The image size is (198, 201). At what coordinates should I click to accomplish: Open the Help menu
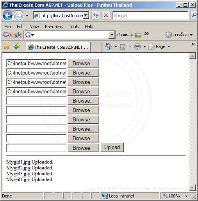click(89, 27)
